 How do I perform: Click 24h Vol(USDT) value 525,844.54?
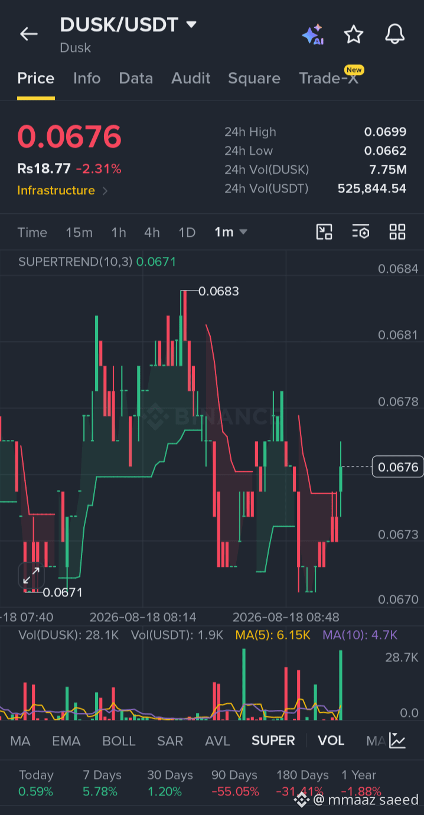click(372, 188)
